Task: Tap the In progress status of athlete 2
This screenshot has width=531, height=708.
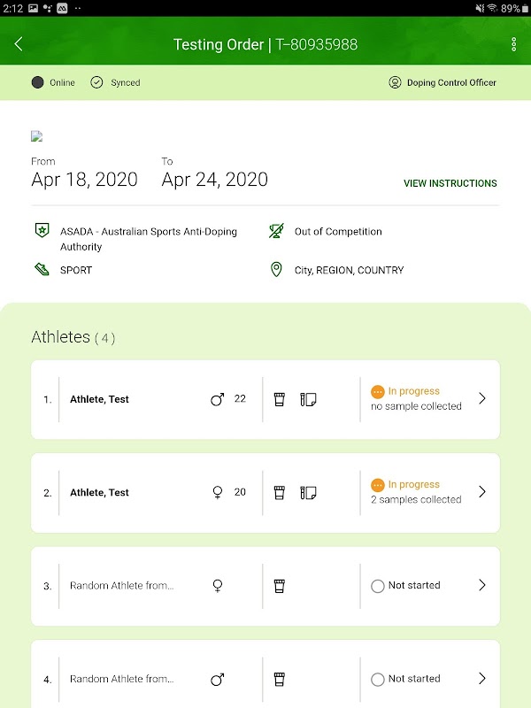Action: tap(413, 485)
